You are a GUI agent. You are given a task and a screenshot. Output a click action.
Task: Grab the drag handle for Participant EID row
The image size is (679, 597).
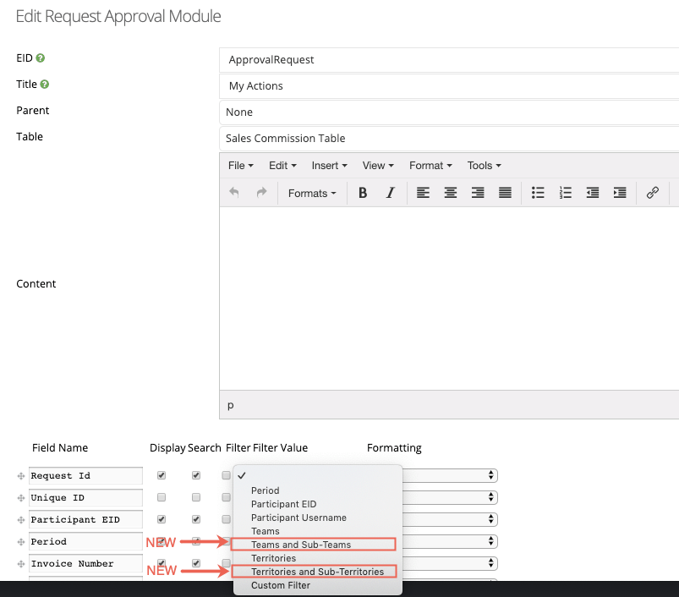pyautogui.click(x=21, y=520)
